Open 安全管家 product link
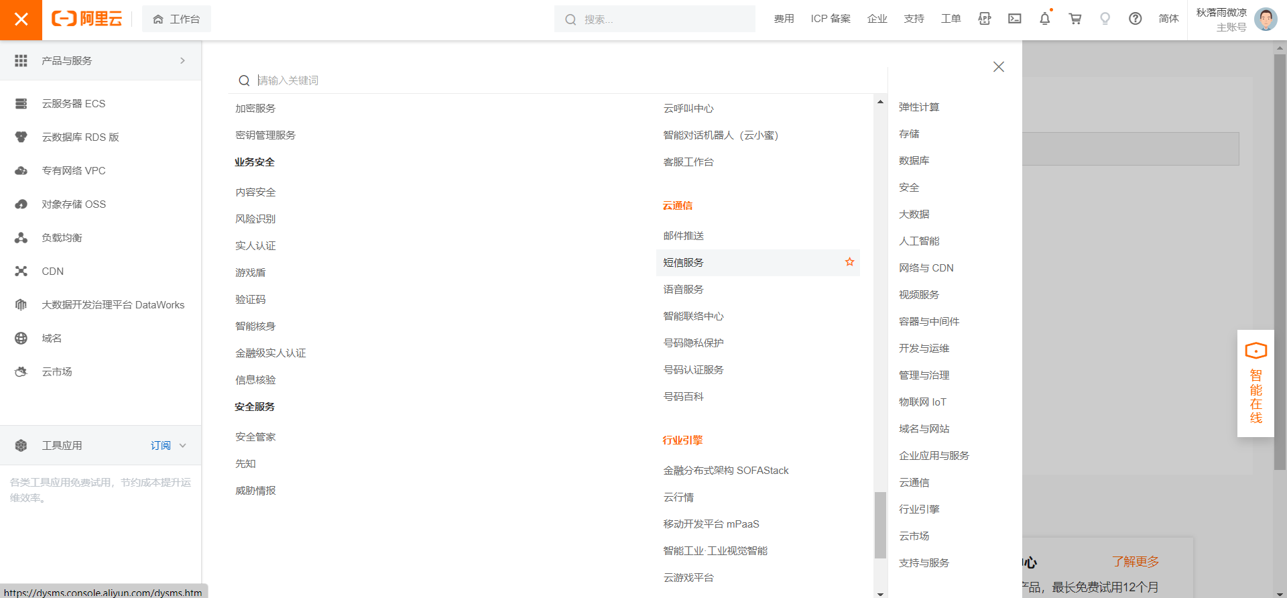 pyautogui.click(x=255, y=437)
